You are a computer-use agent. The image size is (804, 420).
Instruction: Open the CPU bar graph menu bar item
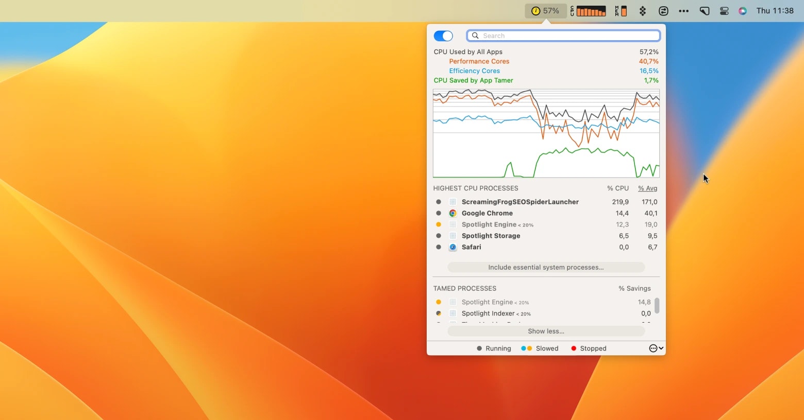pyautogui.click(x=588, y=11)
